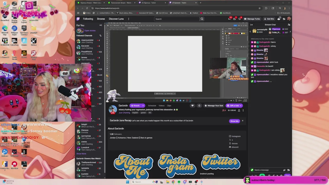Viewport: 329px width, 185px height.
Task: Open Browse in Twitch nav
Action: (x=101, y=19)
